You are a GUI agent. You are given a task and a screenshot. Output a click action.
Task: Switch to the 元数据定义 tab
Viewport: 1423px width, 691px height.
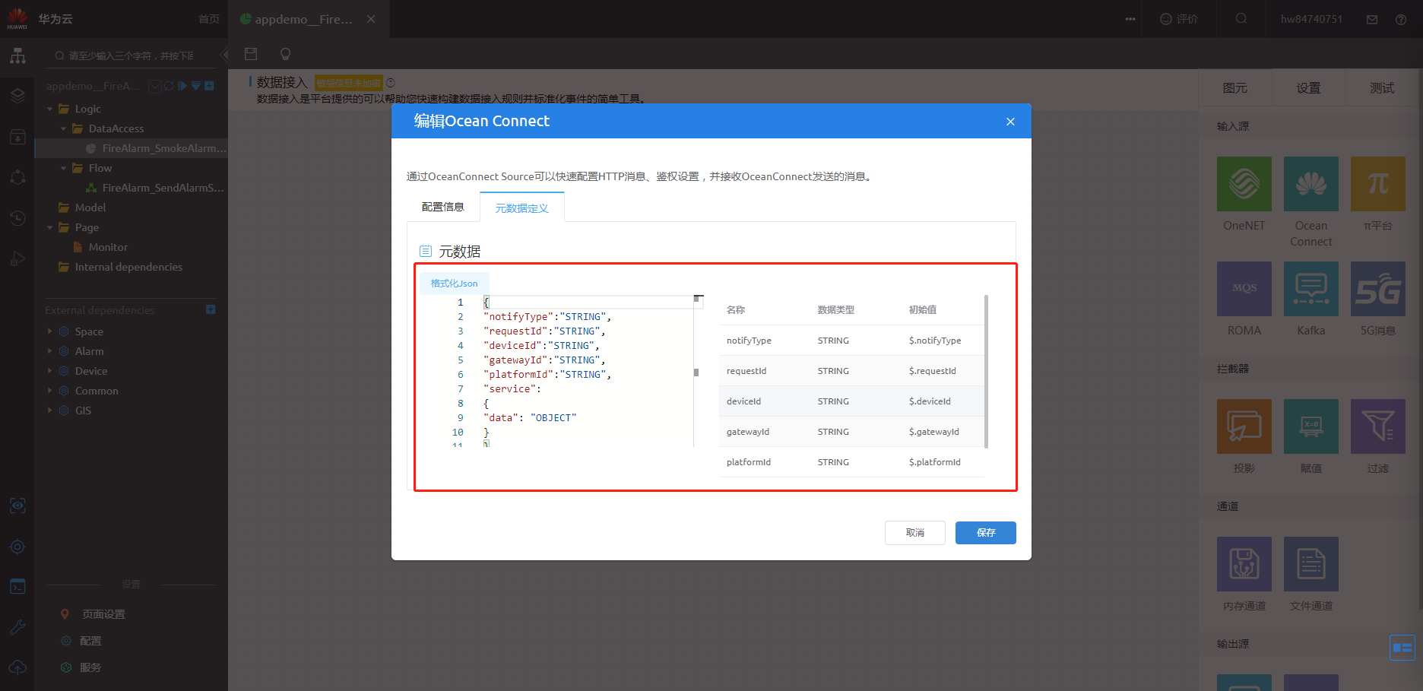tap(522, 208)
